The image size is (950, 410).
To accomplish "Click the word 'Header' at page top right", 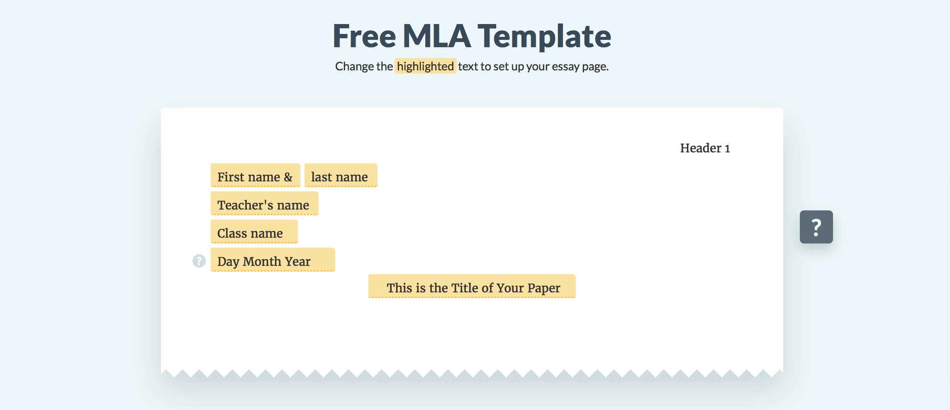I will click(x=701, y=148).
